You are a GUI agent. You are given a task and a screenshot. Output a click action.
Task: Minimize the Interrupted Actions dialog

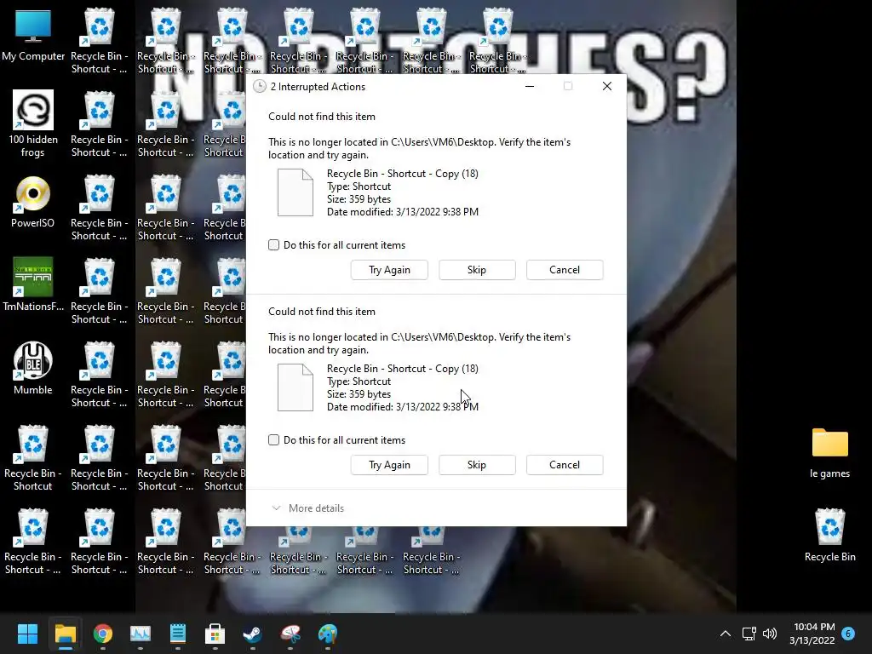click(x=530, y=86)
